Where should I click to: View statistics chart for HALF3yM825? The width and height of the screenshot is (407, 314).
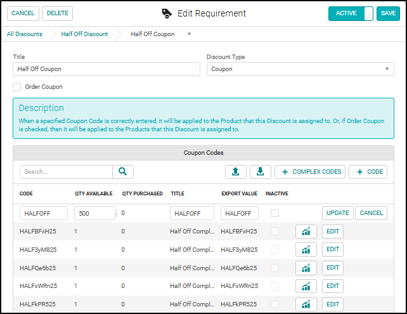coord(306,249)
